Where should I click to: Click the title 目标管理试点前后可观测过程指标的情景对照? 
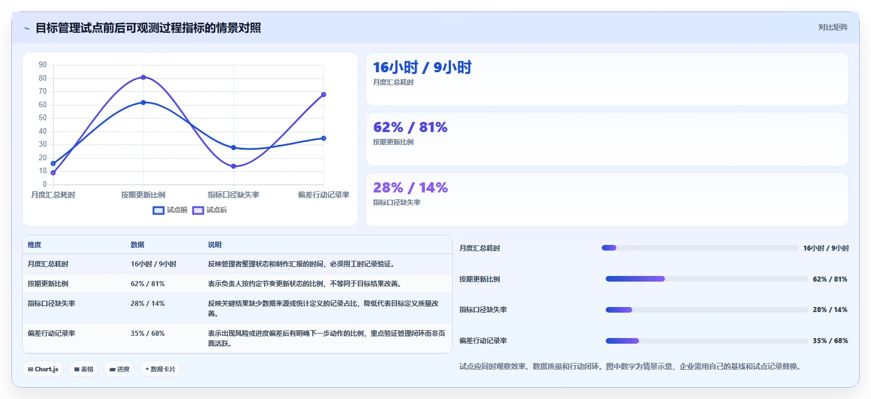(148, 28)
